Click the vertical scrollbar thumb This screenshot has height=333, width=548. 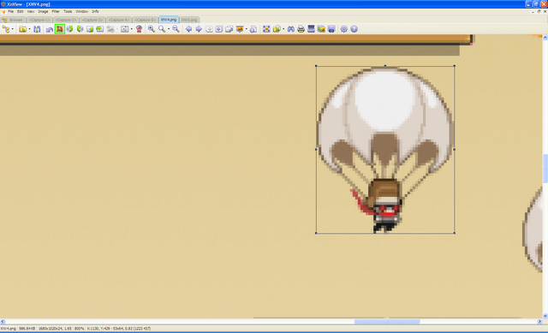[x=545, y=169]
